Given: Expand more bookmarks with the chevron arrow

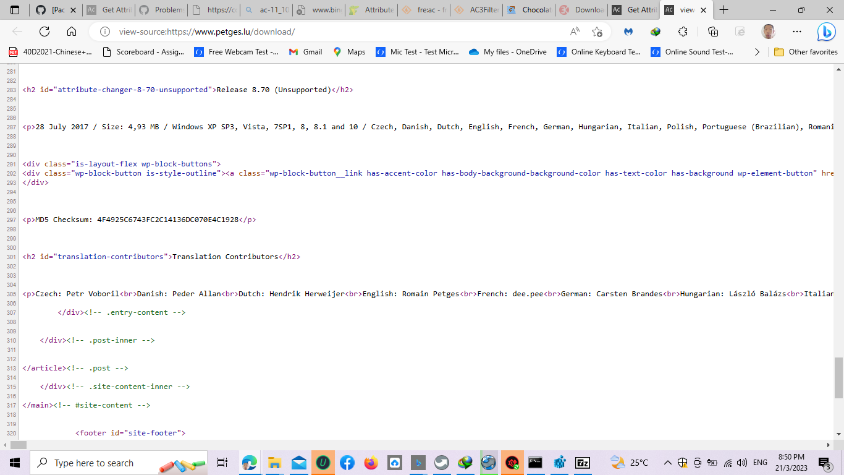Looking at the screenshot, I should 757,52.
